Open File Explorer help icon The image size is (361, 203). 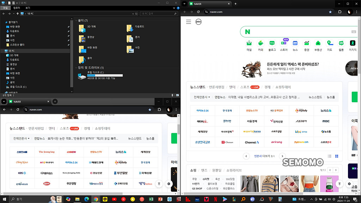click(x=178, y=8)
